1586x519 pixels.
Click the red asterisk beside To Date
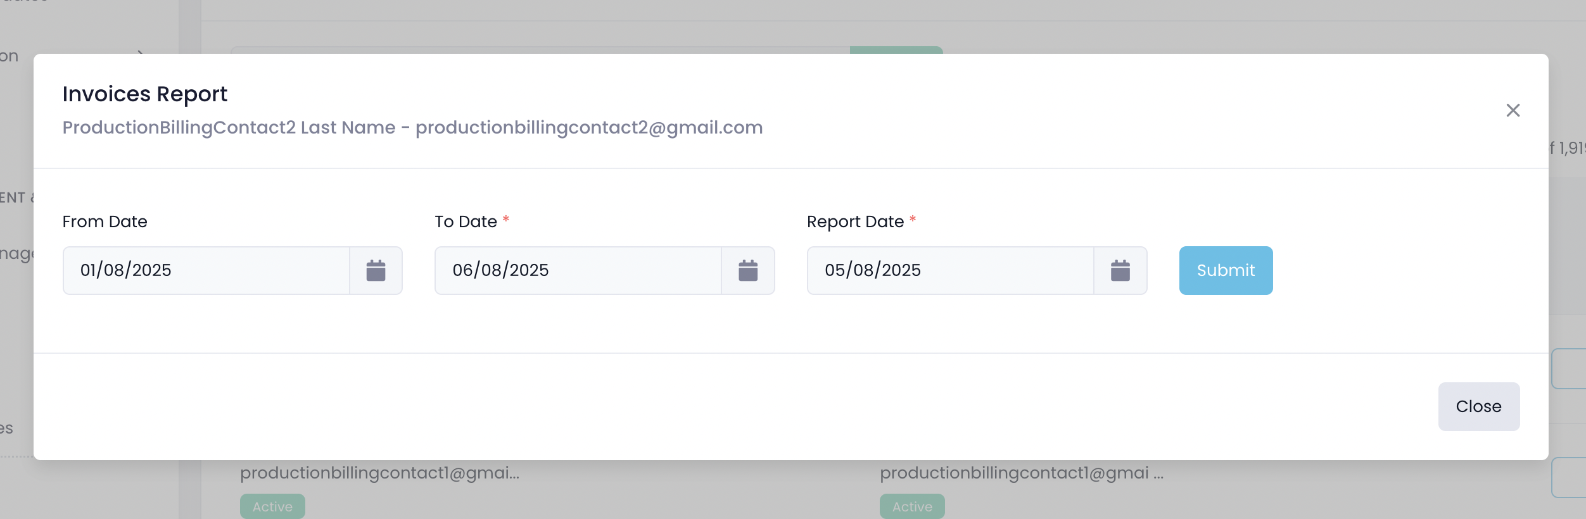pos(506,219)
